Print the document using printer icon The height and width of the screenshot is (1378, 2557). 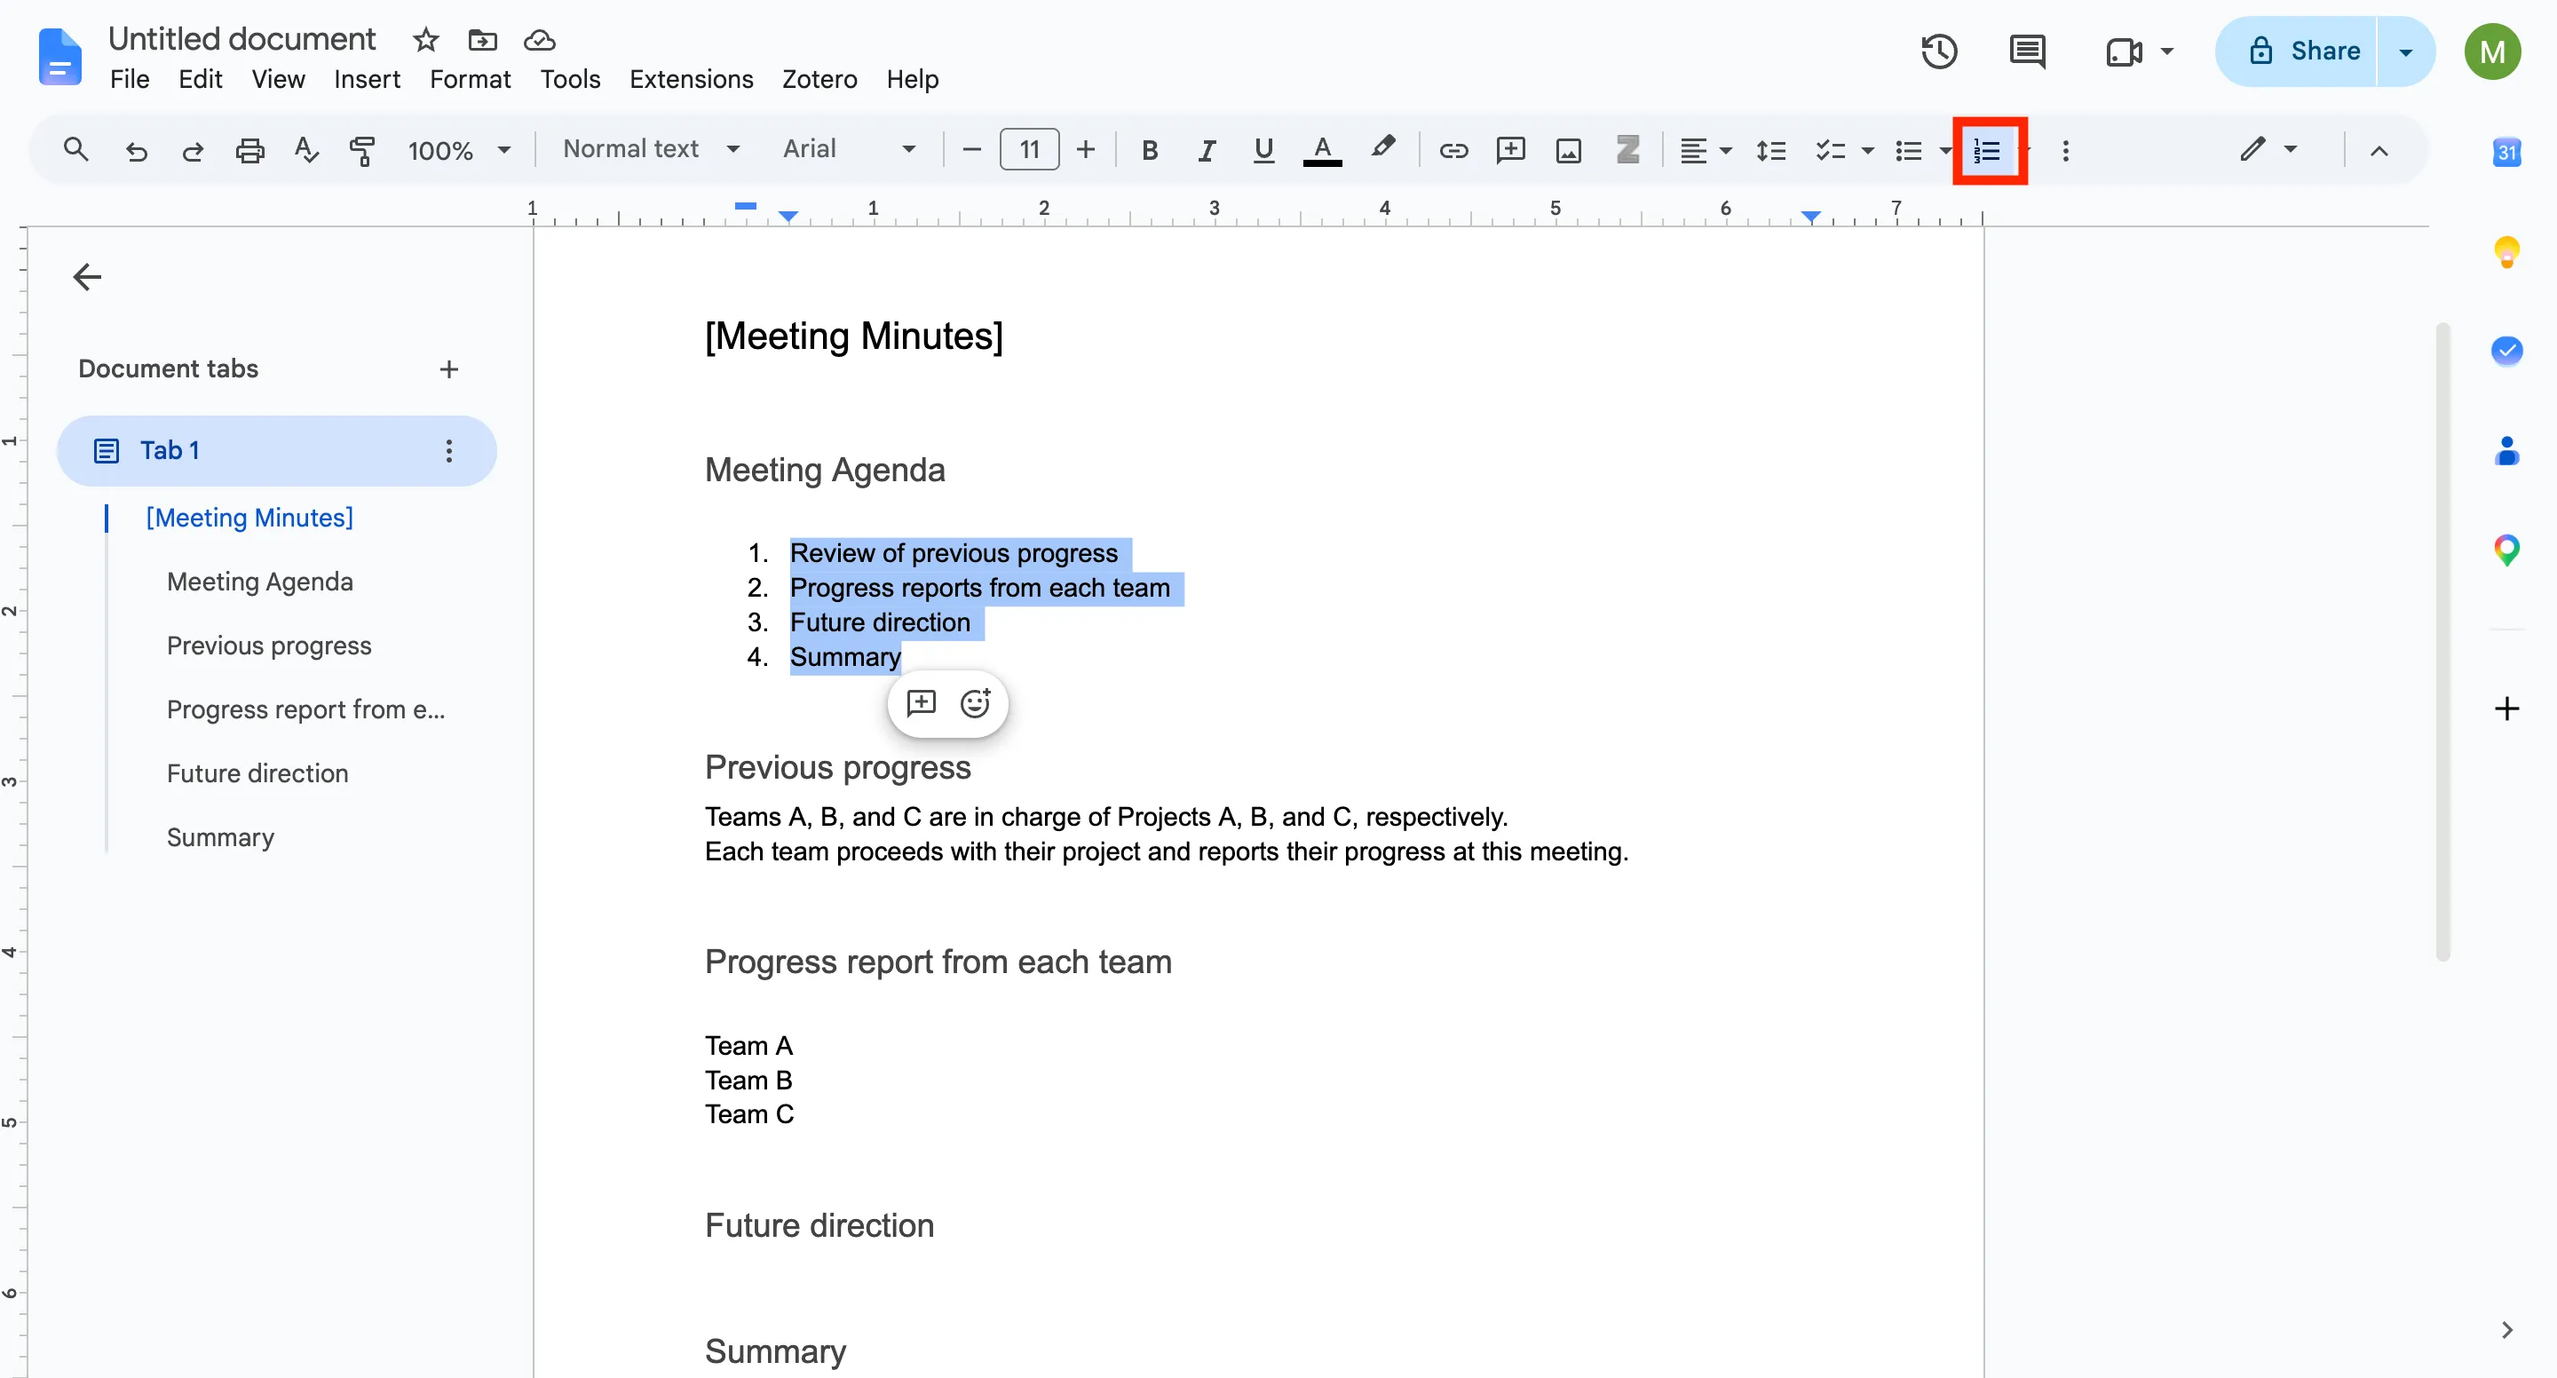(x=250, y=151)
